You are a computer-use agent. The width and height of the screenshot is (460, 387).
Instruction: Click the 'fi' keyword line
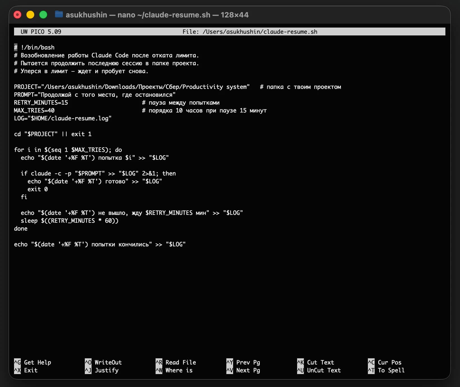pyautogui.click(x=24, y=197)
